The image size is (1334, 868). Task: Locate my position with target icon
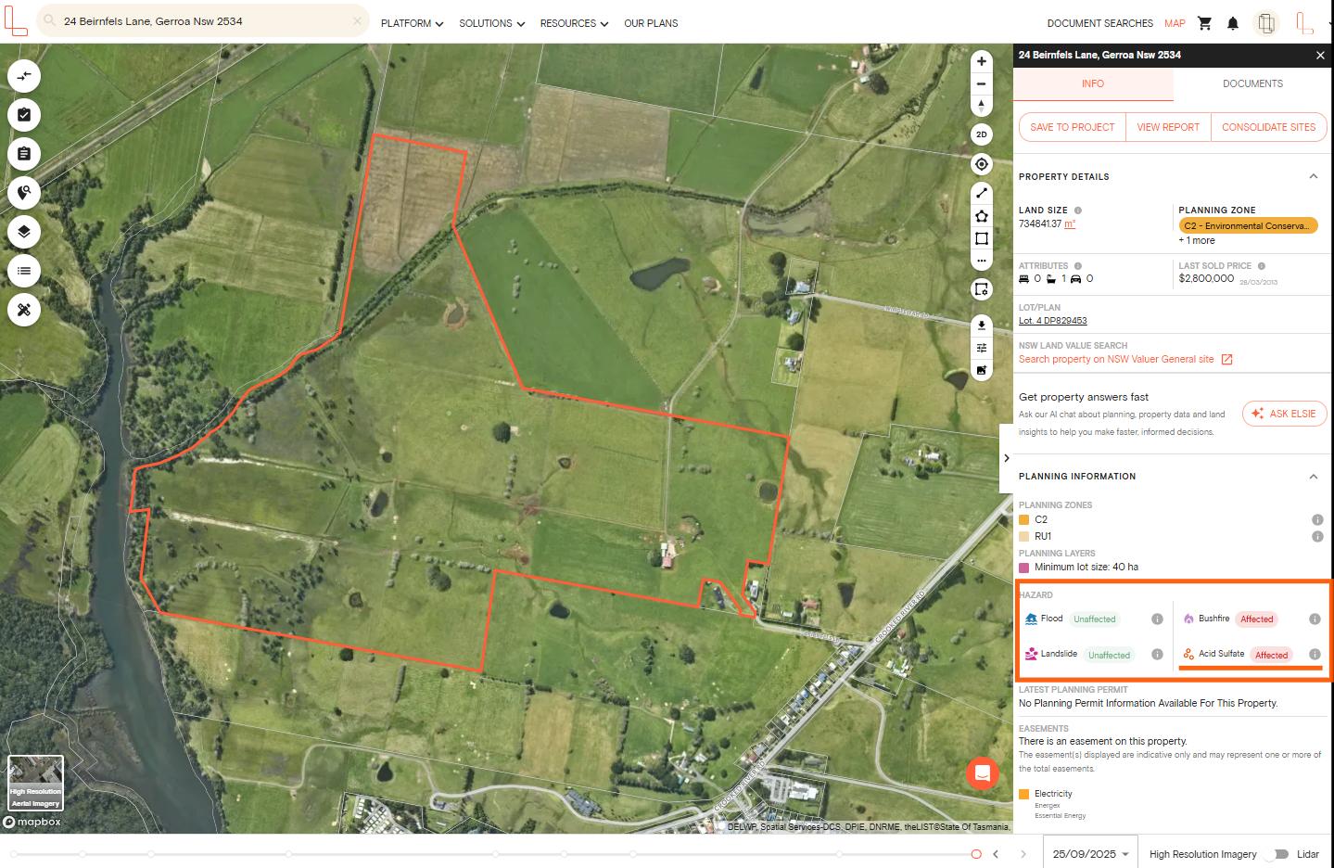pyautogui.click(x=981, y=164)
